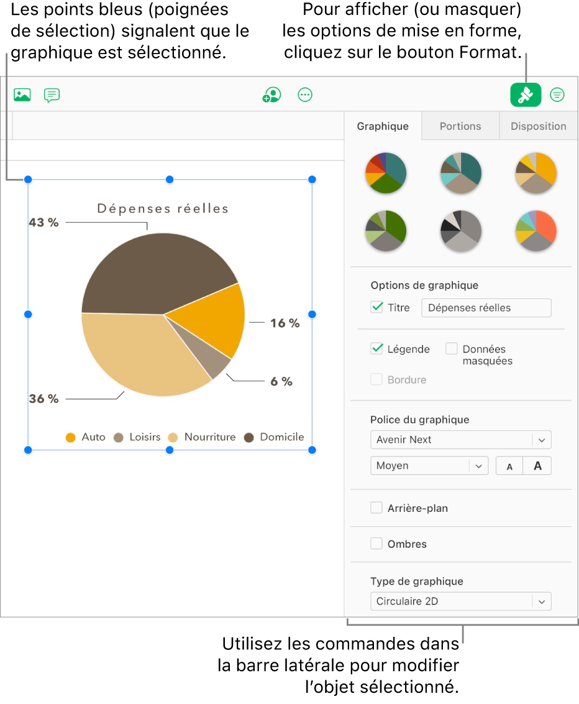579x704 pixels.
Task: Select the multicolor teal-green pie style
Action: tap(386, 173)
